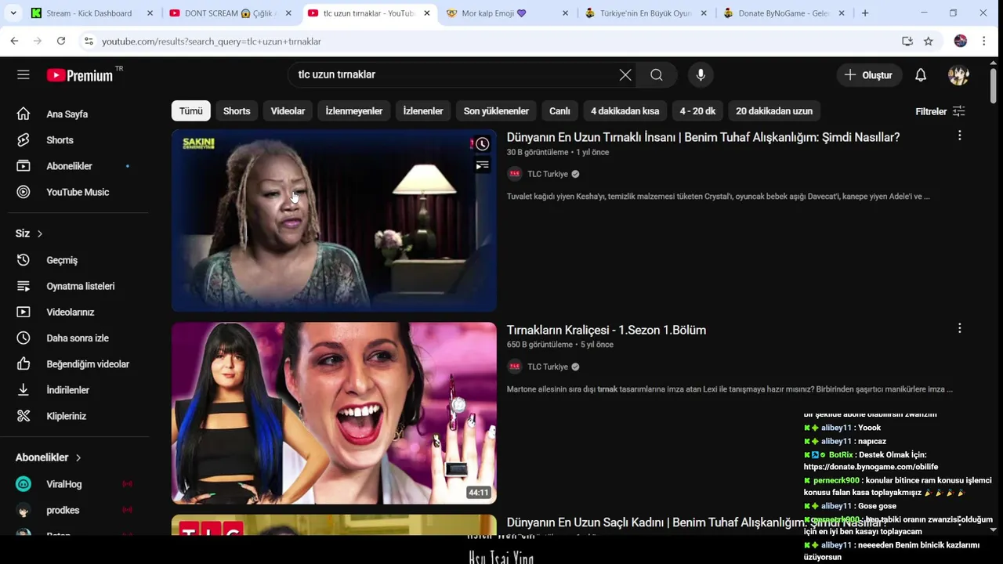Viewport: 1003px width, 564px height.
Task: Click the browser address bar URL
Action: click(211, 41)
